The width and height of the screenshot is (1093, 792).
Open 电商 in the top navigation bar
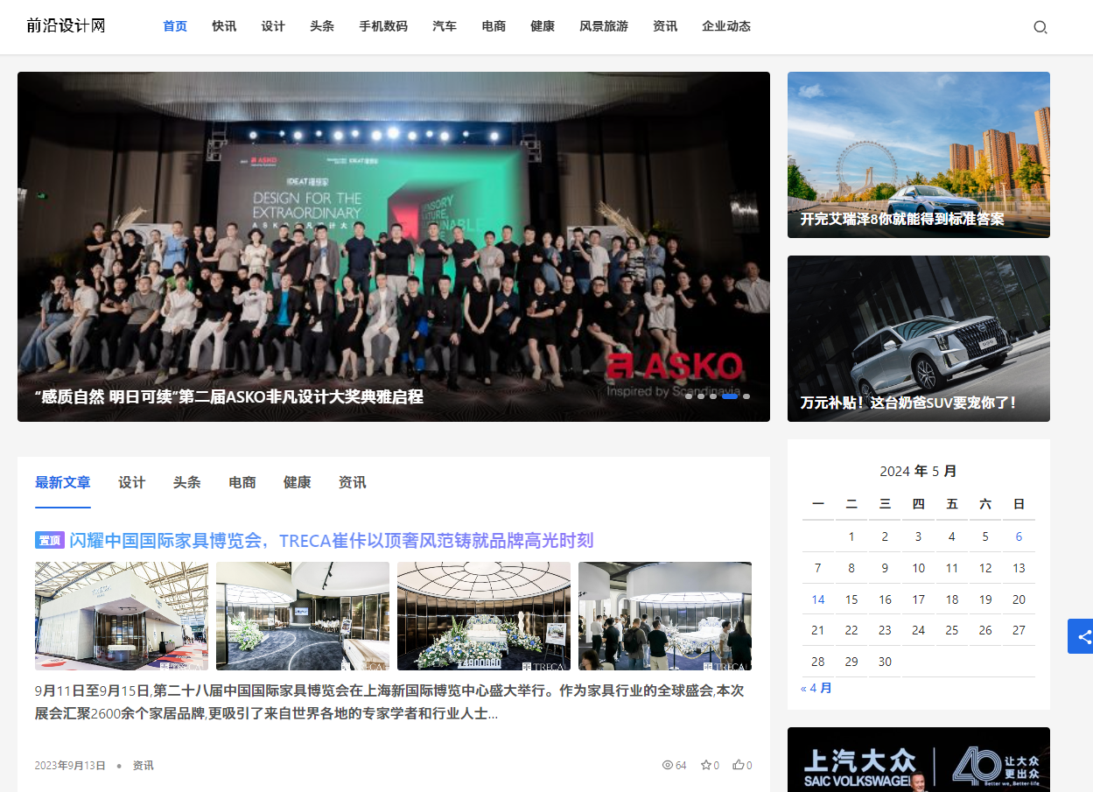click(x=494, y=26)
